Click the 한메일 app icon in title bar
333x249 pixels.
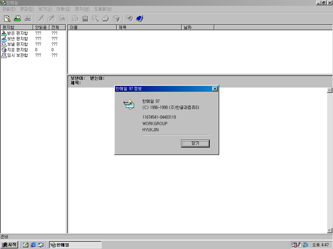(x=3, y=3)
